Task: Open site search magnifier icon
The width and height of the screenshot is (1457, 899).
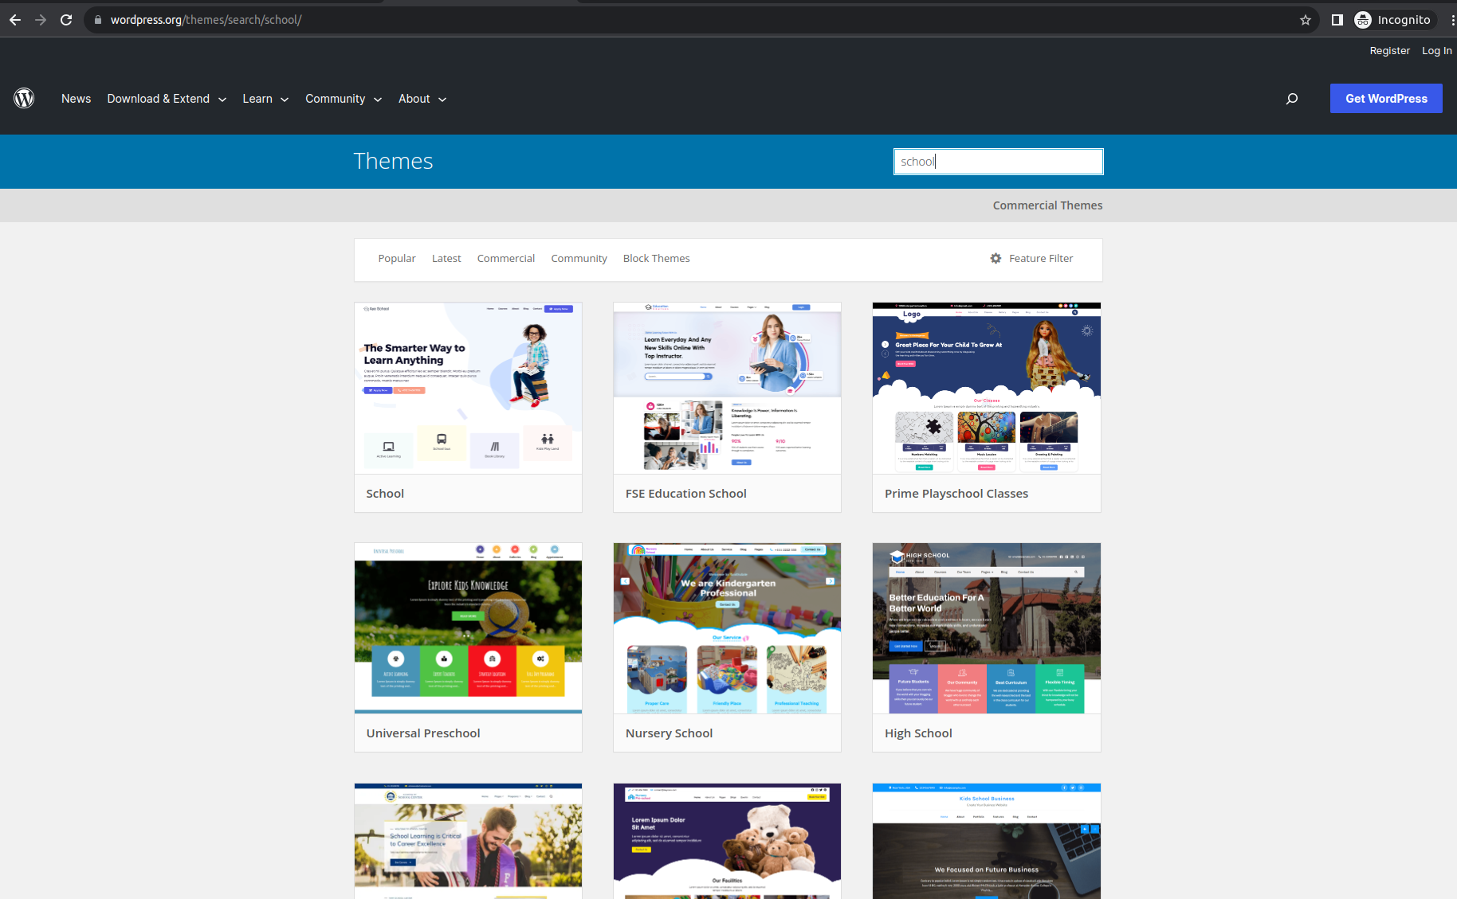Action: click(x=1292, y=99)
